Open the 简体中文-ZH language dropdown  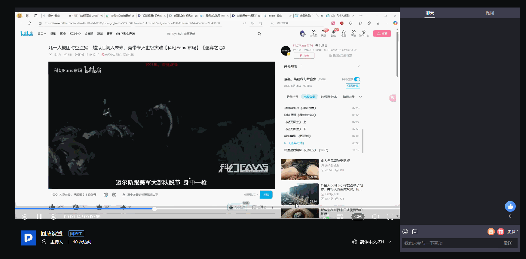[x=372, y=242]
